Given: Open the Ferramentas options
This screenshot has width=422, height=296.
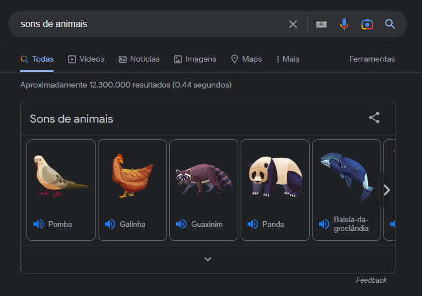Looking at the screenshot, I should click(372, 59).
